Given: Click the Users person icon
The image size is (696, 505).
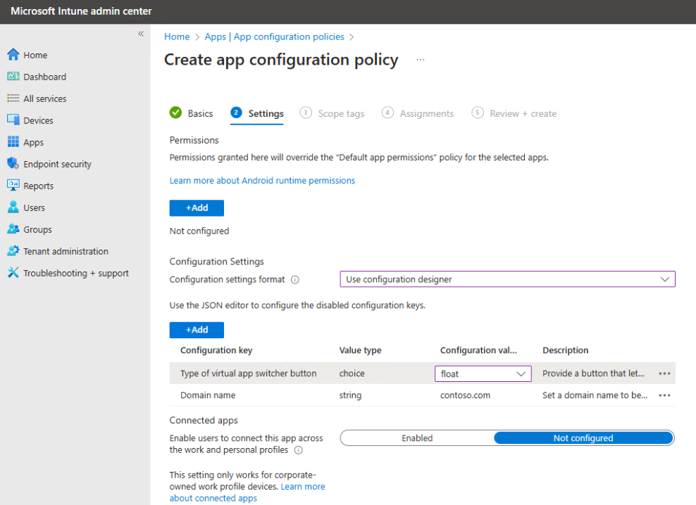Looking at the screenshot, I should click(13, 207).
